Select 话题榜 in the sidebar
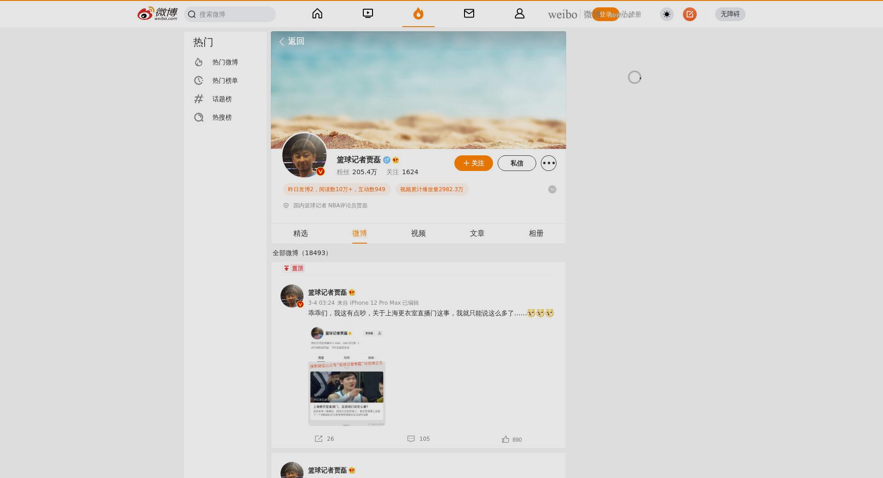Image resolution: width=883 pixels, height=478 pixels. 225,99
